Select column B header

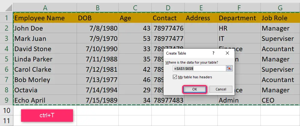(98, 8)
